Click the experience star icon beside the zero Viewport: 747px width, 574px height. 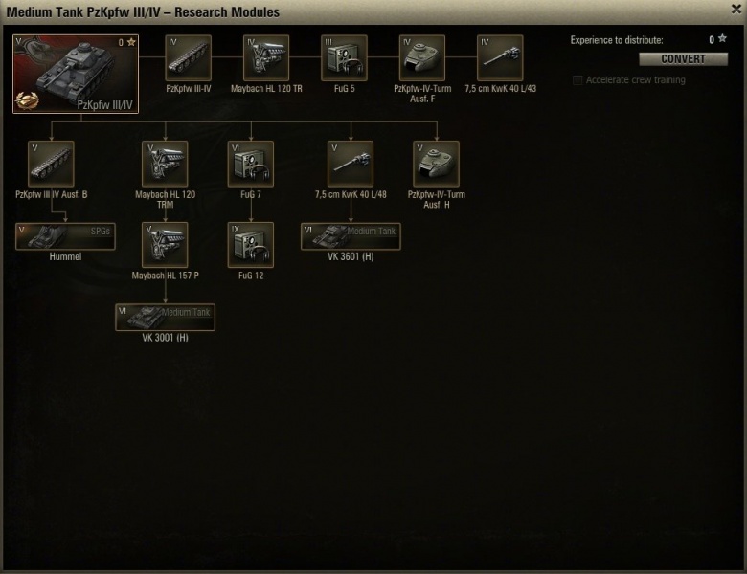pyautogui.click(x=723, y=38)
